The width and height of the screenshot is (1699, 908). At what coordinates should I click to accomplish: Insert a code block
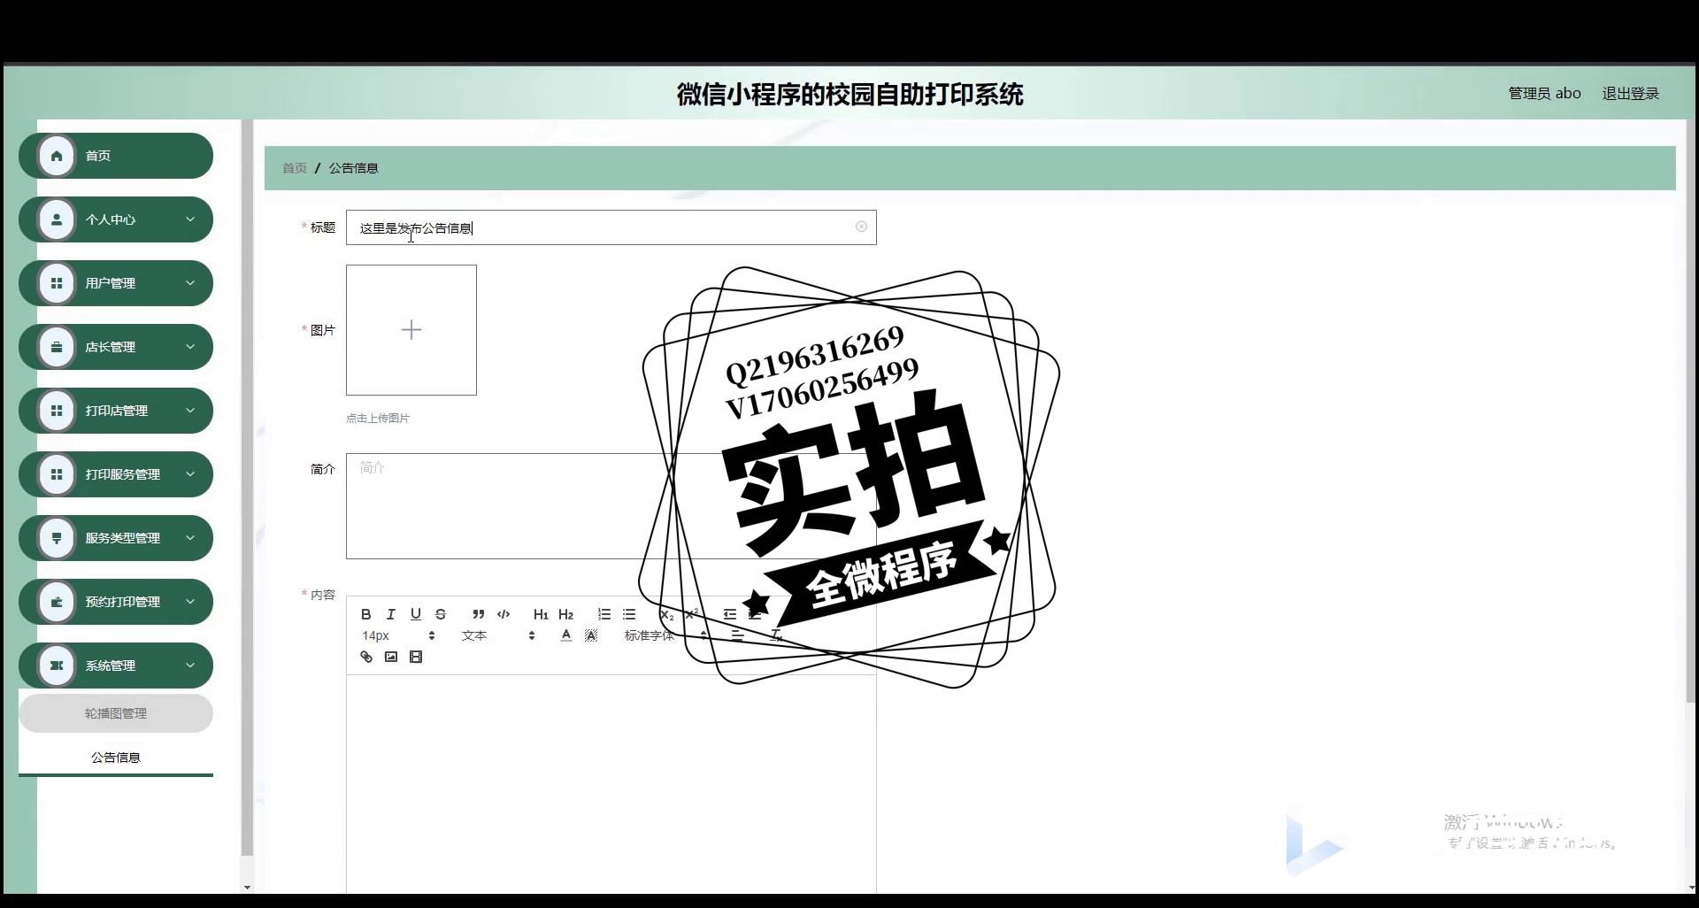(x=504, y=614)
